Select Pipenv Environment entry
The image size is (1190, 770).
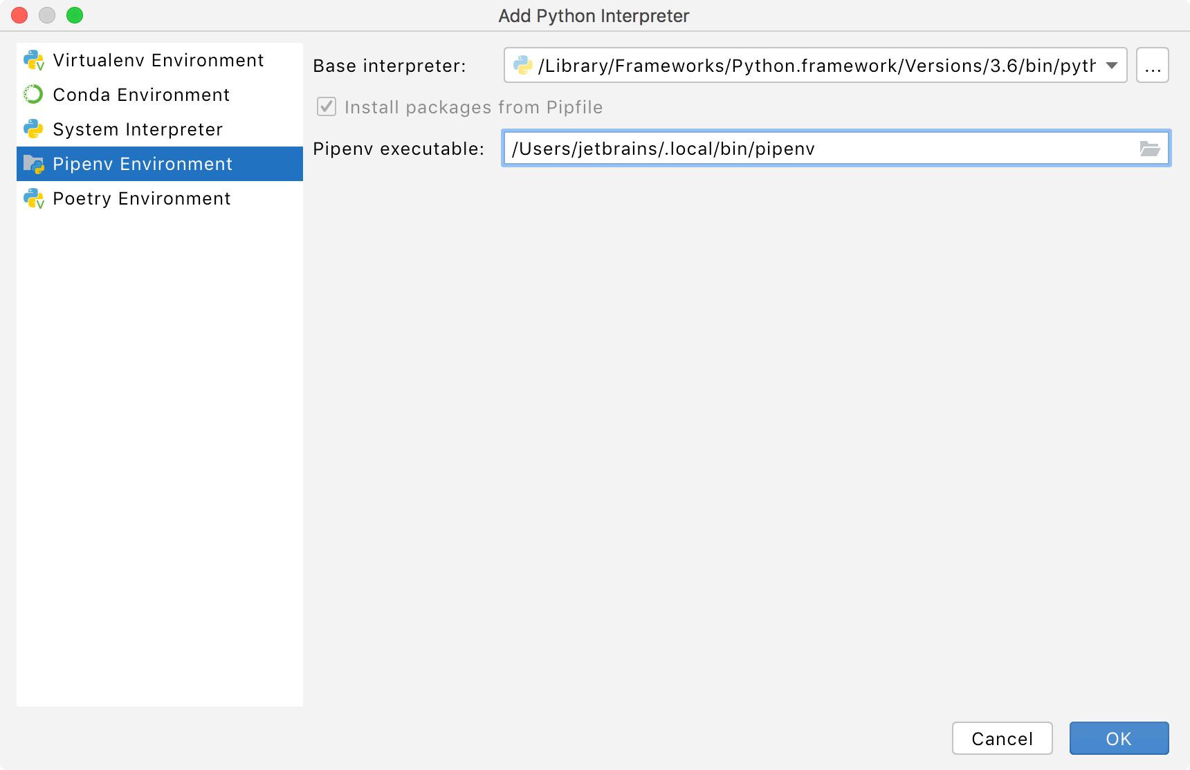pyautogui.click(x=160, y=164)
